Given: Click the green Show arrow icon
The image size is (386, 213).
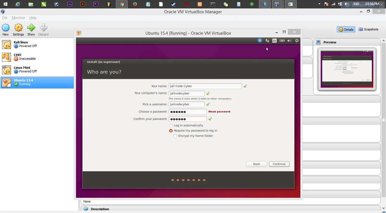Looking at the screenshot, I should coord(31,28).
